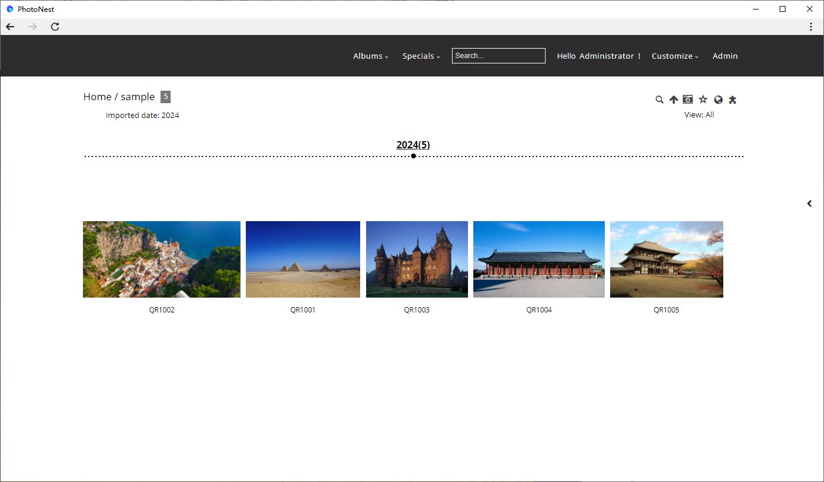Open the Specials dropdown menu
Image resolution: width=824 pixels, height=482 pixels.
click(421, 56)
